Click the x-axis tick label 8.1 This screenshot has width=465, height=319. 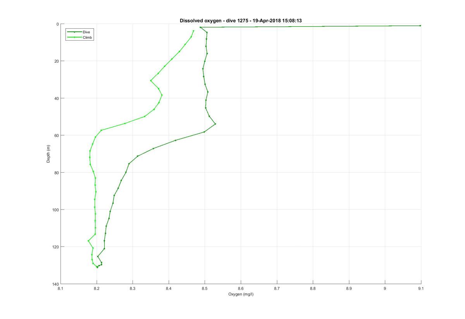tap(60, 288)
